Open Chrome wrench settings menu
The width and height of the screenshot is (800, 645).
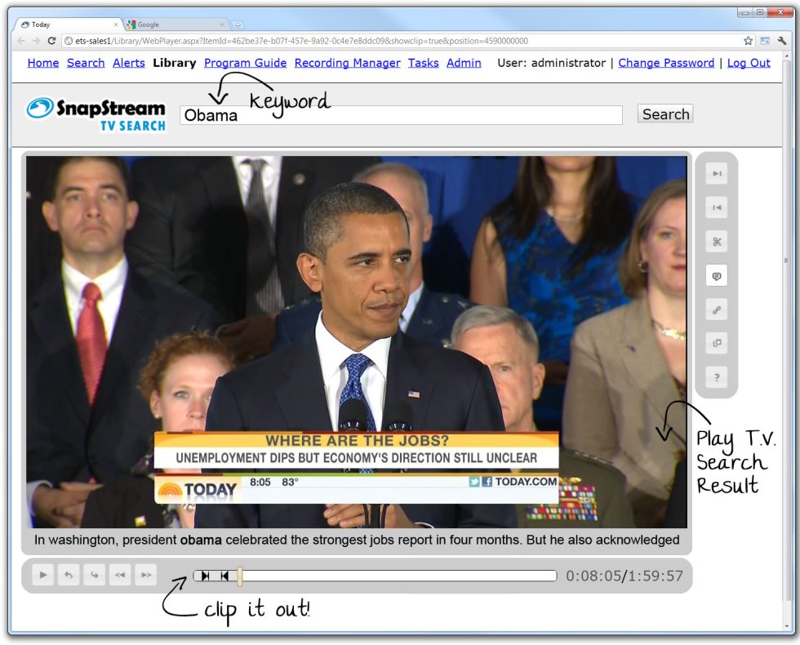pyautogui.click(x=782, y=41)
